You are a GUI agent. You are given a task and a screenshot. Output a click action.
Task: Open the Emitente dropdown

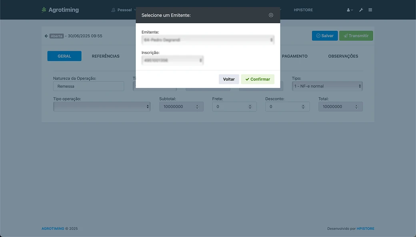[x=208, y=40]
